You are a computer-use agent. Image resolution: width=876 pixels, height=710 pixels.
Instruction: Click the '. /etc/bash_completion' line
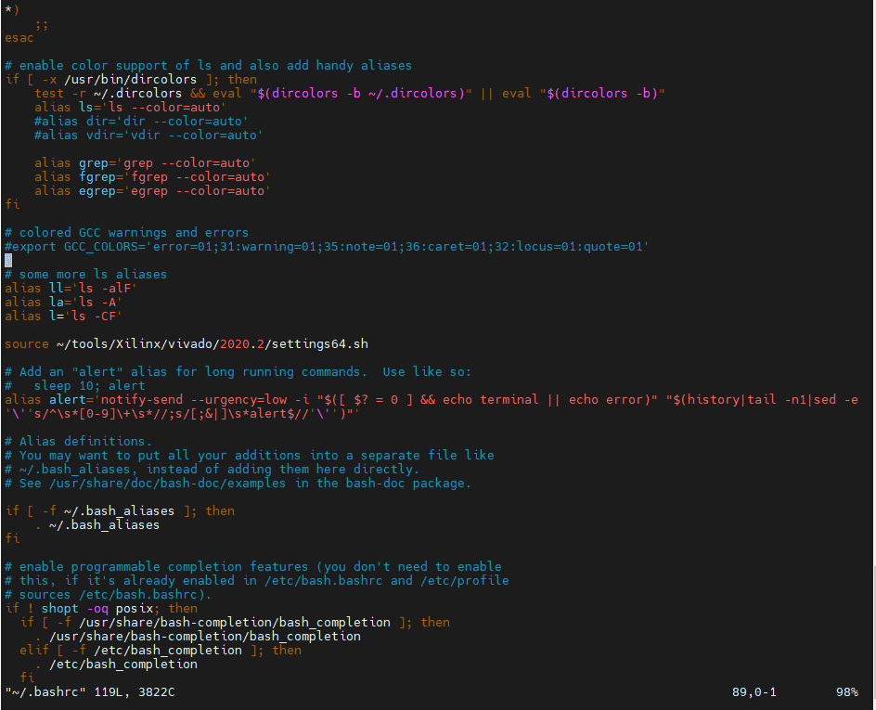115,665
